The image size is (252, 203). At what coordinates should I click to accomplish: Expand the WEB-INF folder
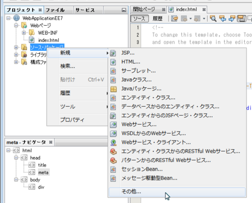tap(24, 32)
